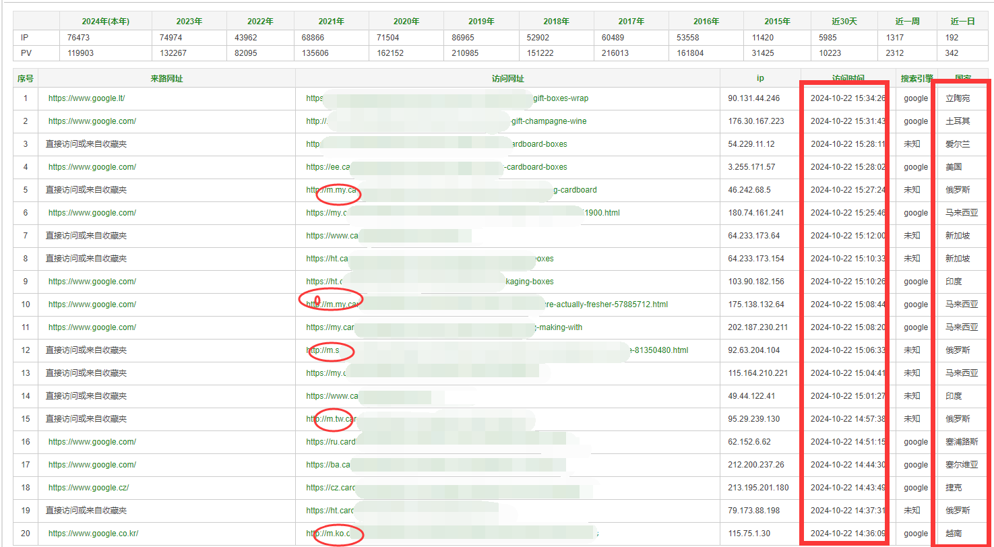Open row 2's https://www.google.com/ referrer link
Image resolution: width=994 pixels, height=547 pixels.
point(92,121)
